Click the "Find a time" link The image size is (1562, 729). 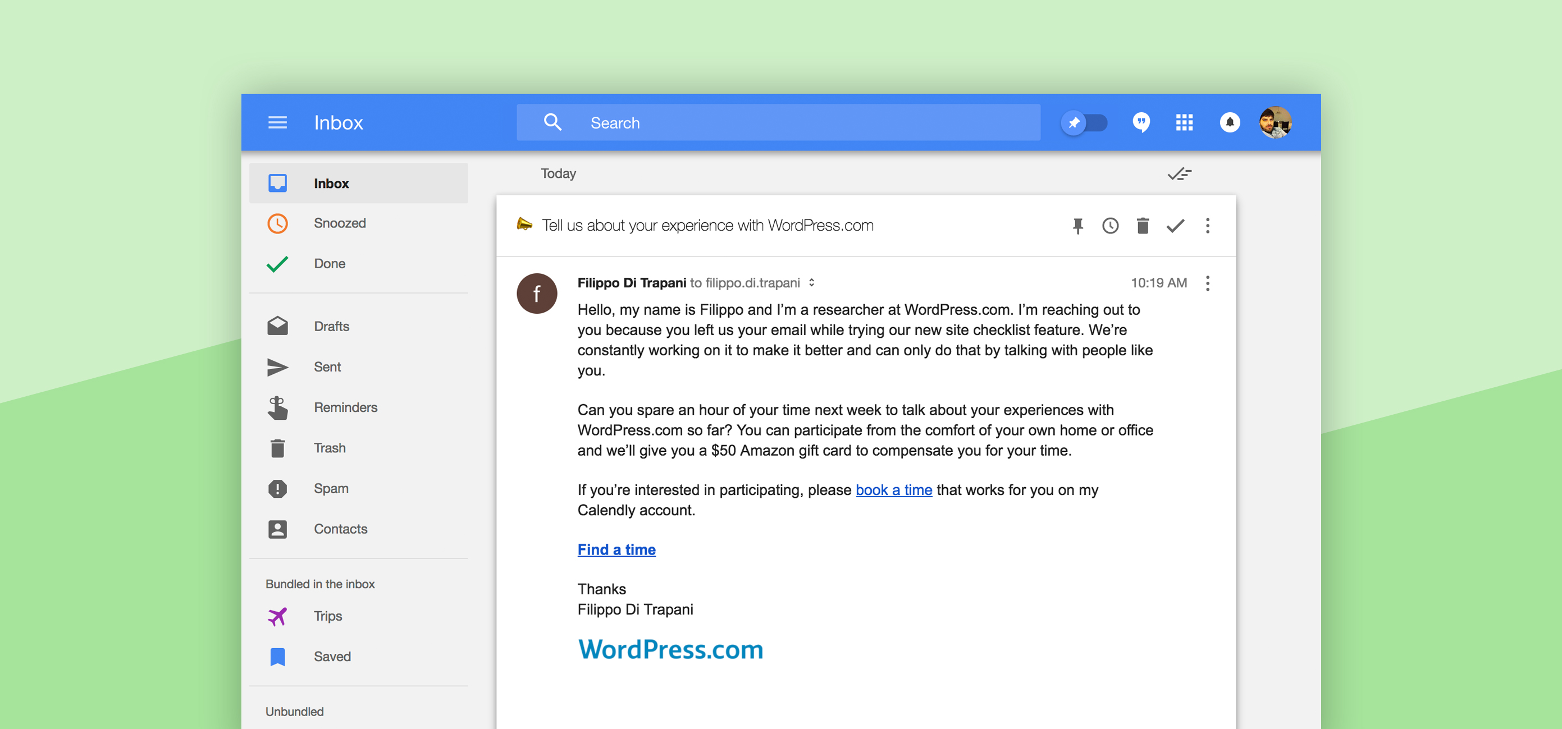[x=616, y=550]
